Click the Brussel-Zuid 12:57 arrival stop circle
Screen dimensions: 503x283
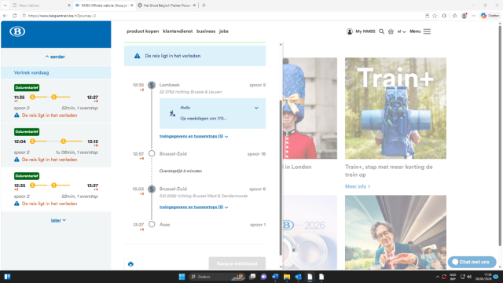152,154
